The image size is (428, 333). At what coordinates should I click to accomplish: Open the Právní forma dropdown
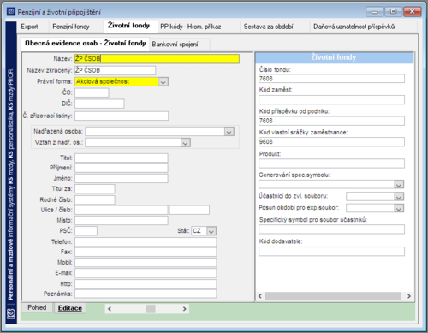163,82
